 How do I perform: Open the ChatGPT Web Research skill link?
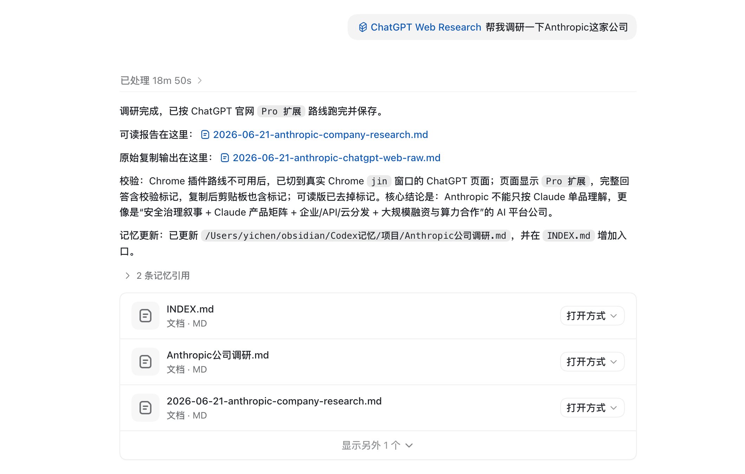[x=426, y=27]
